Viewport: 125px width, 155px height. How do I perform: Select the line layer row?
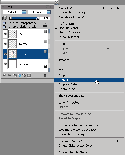tap(25, 34)
